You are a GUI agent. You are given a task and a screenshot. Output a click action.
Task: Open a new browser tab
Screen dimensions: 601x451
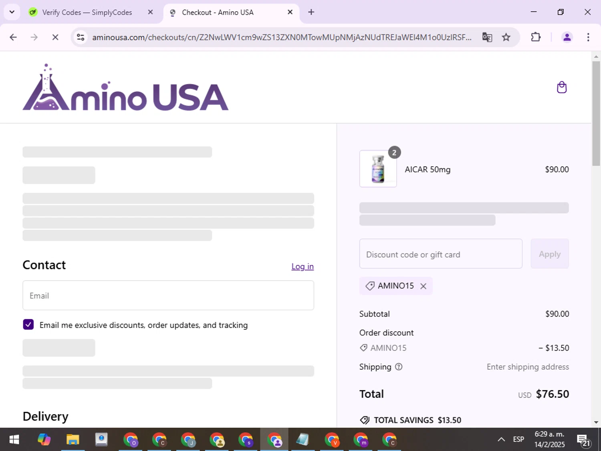click(x=311, y=12)
